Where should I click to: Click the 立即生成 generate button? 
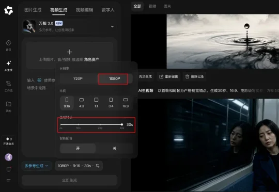click(69, 180)
